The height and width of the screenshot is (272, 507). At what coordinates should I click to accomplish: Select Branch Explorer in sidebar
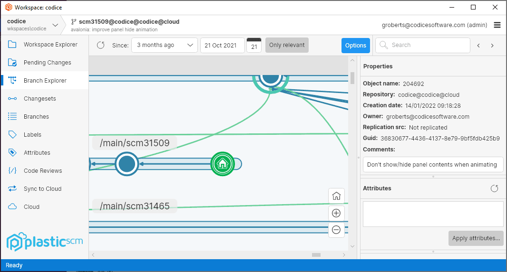click(45, 80)
